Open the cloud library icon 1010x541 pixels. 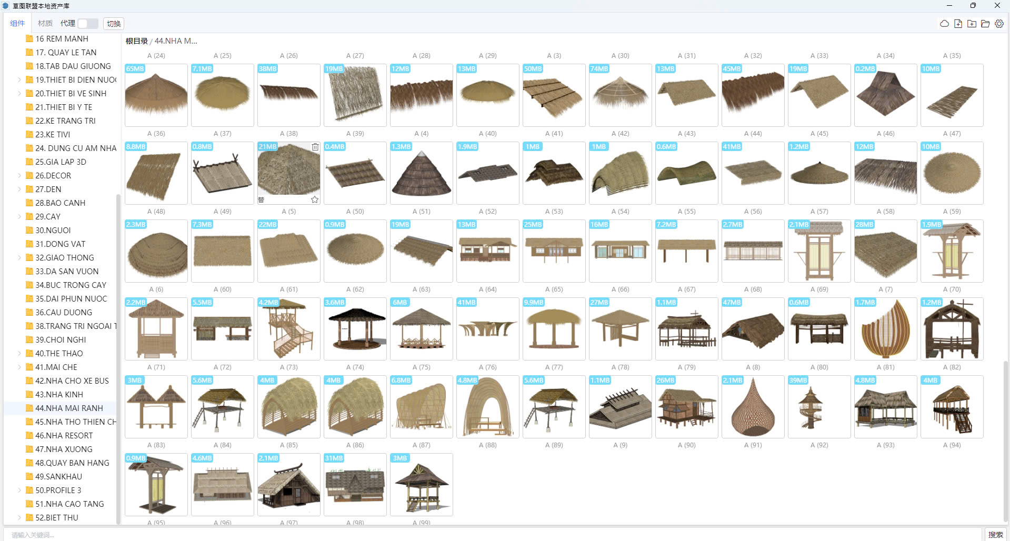(944, 24)
